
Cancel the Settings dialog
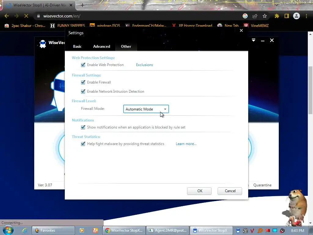230,191
